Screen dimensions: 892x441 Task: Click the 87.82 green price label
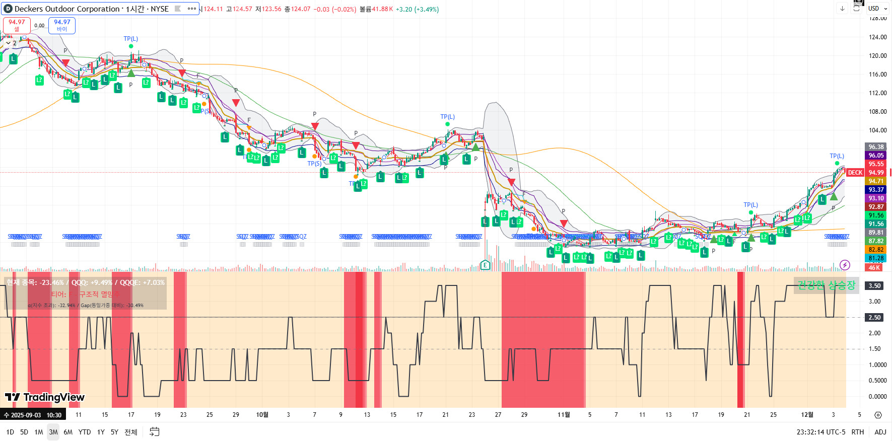pyautogui.click(x=876, y=241)
